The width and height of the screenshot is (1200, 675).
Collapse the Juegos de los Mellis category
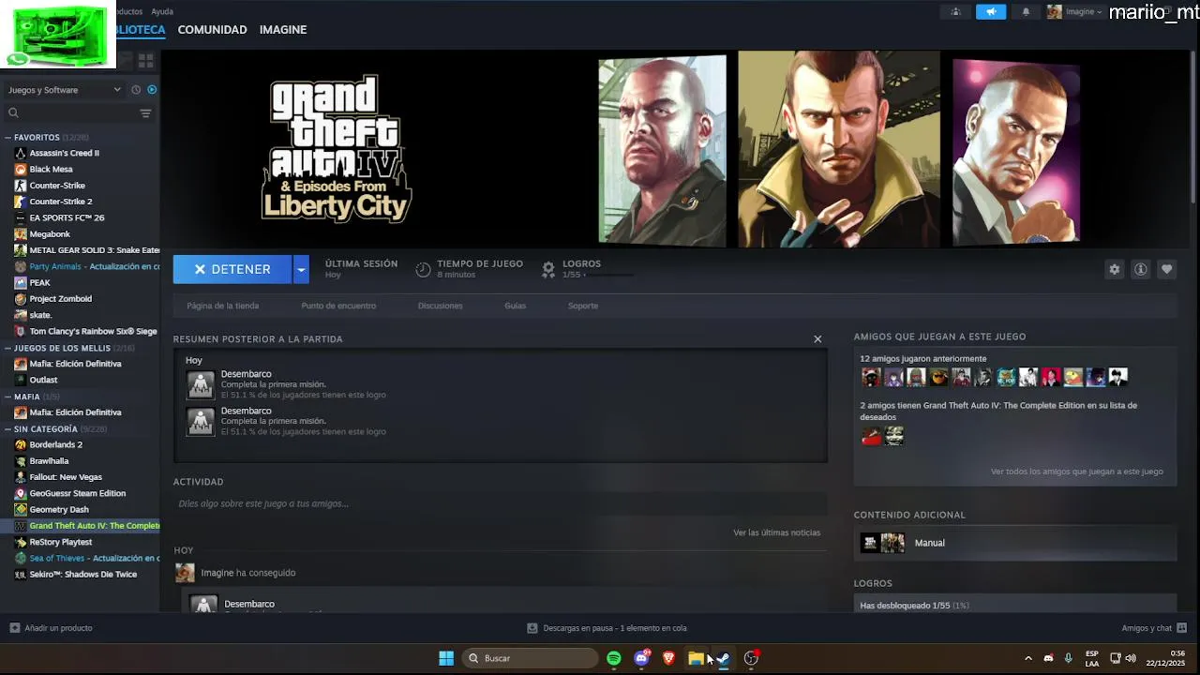pyautogui.click(x=8, y=348)
